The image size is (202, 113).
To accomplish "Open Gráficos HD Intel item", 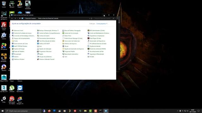I will pos(43,44).
